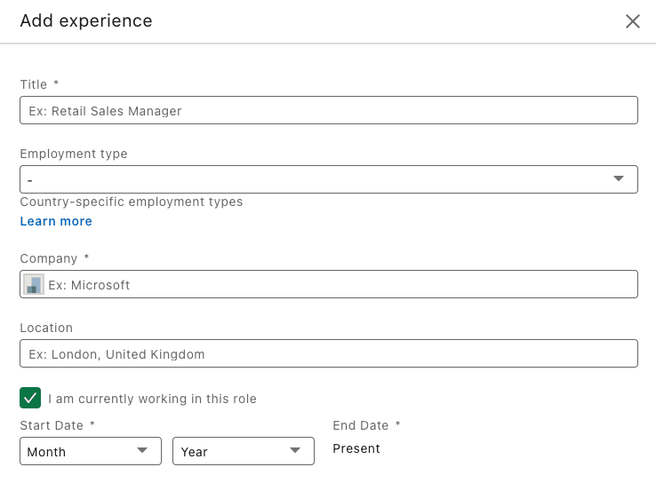Click the Employment type dropdown arrow
The width and height of the screenshot is (656, 483).
(619, 178)
